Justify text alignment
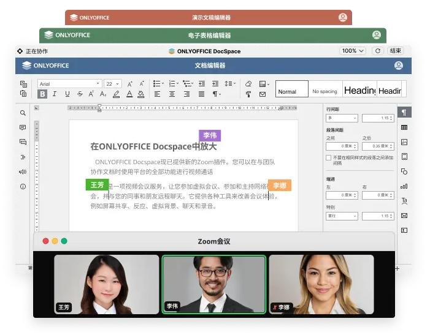430x335 pixels. tap(202, 94)
